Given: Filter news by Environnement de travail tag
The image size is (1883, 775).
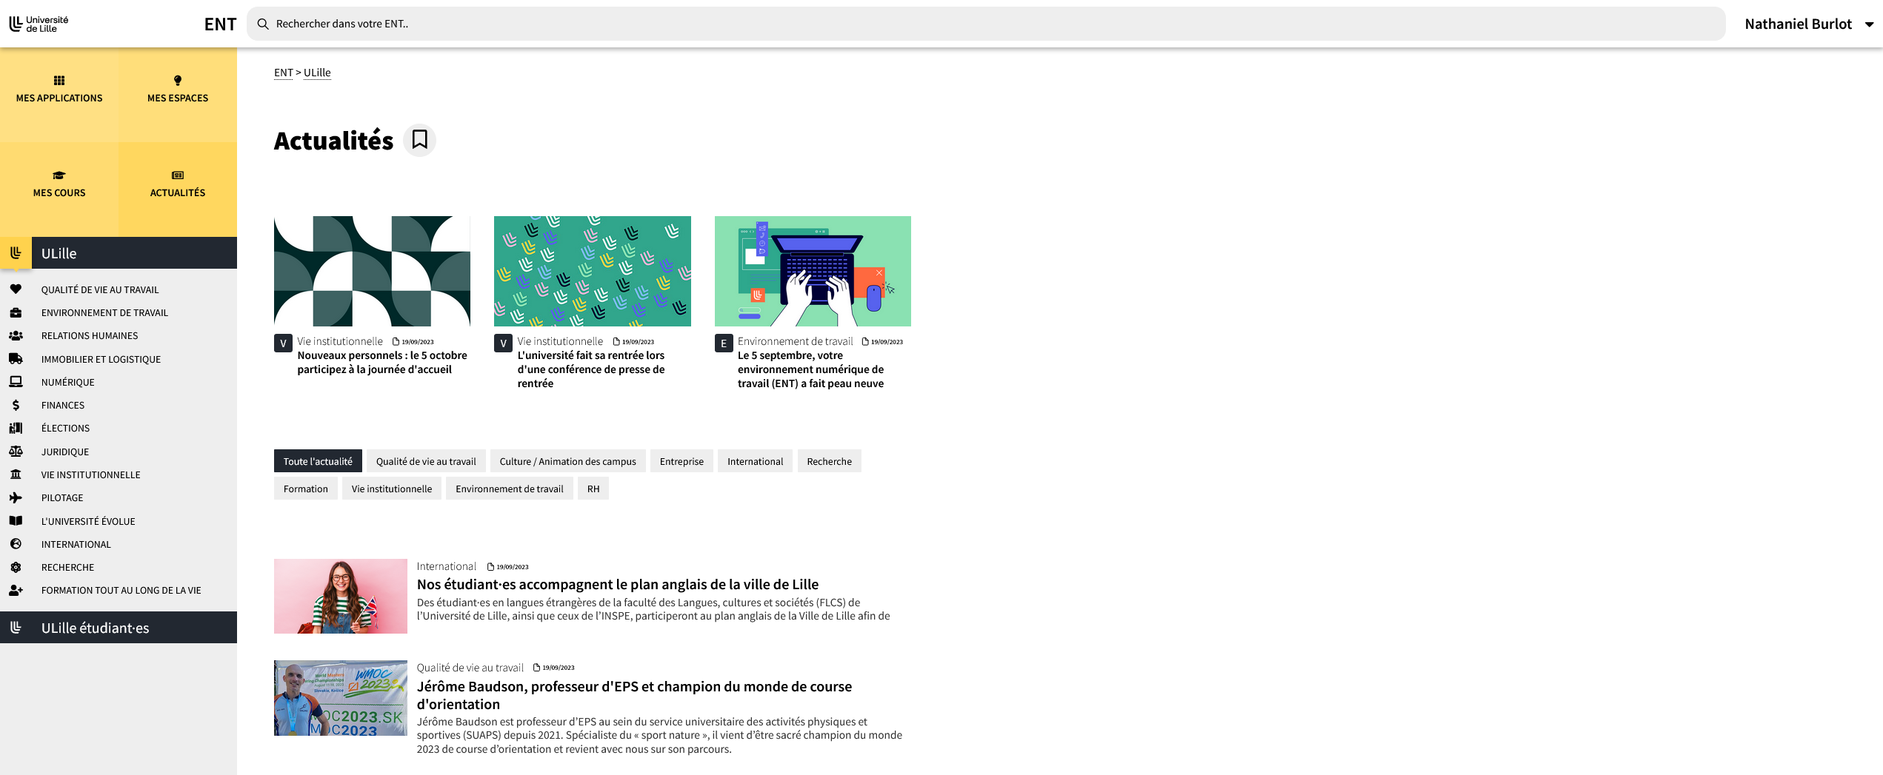Looking at the screenshot, I should click(x=509, y=489).
